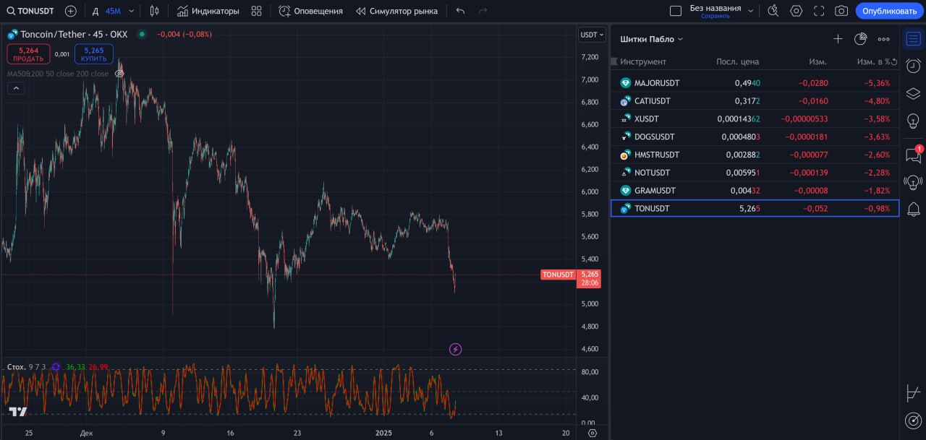
Task: Click the green market status dot
Action: (141, 34)
